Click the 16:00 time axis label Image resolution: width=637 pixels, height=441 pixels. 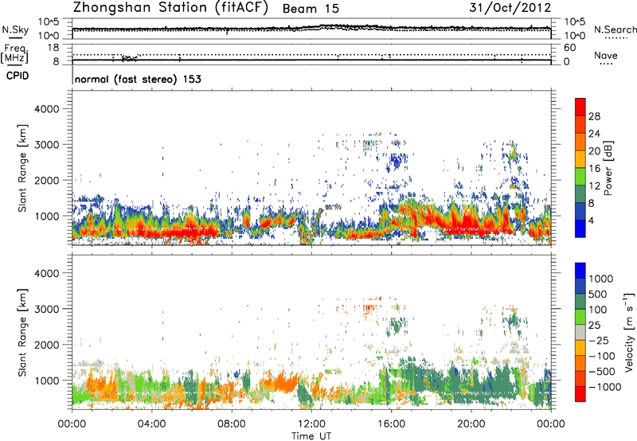tap(391, 424)
